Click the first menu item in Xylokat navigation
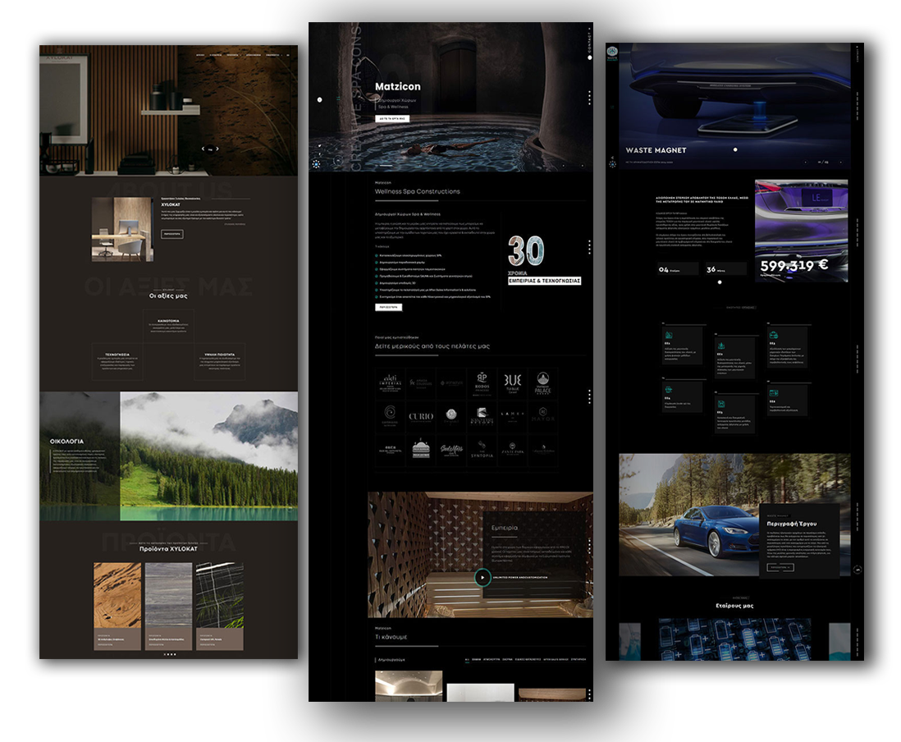901x742 pixels. [x=199, y=56]
